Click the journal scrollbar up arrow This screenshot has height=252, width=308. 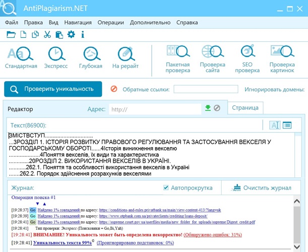click(x=297, y=201)
